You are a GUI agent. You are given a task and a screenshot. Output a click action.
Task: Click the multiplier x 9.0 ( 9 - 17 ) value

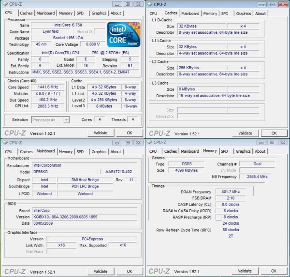point(48,93)
